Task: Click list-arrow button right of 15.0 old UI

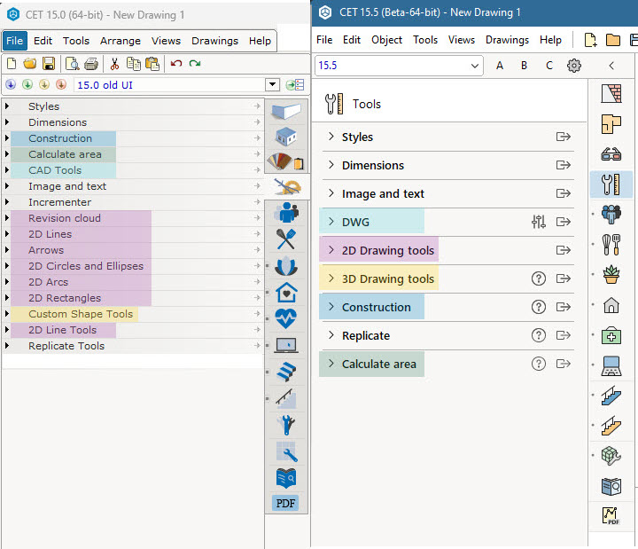Action: 295,85
